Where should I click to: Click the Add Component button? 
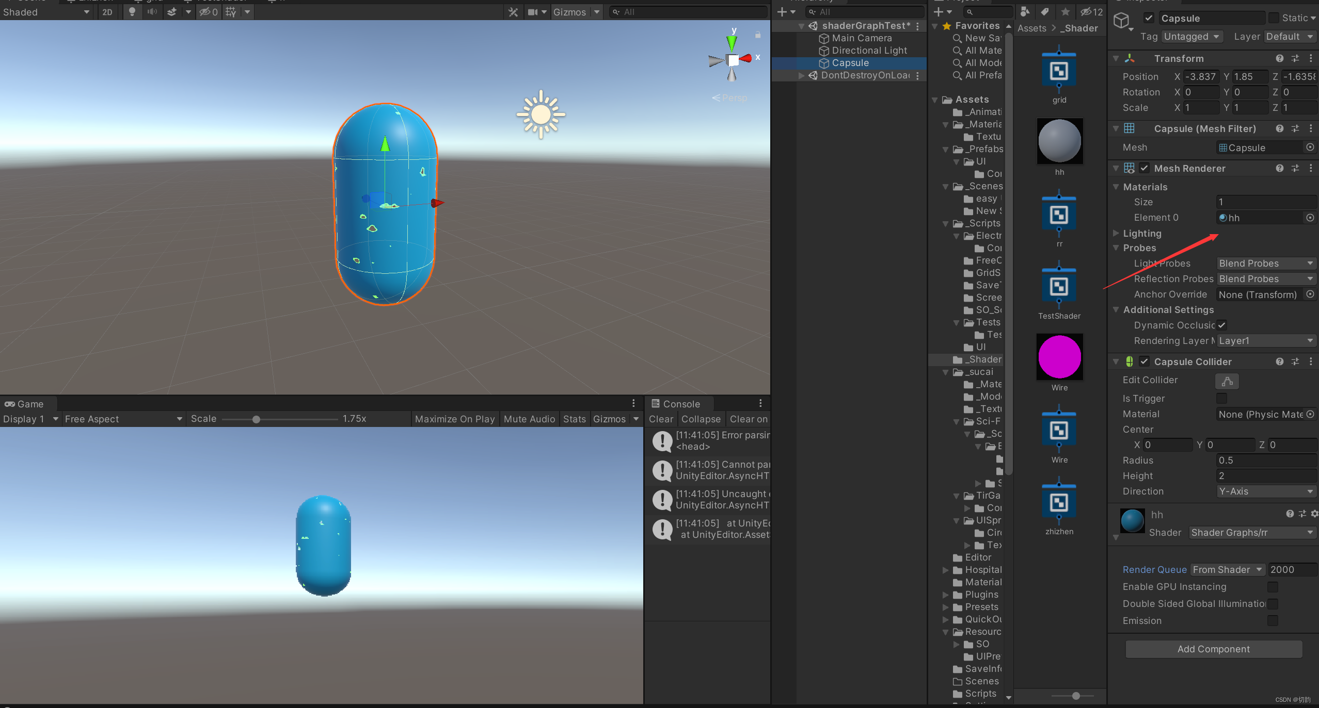pyautogui.click(x=1213, y=649)
